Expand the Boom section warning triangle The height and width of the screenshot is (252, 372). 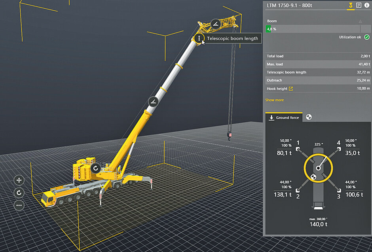[x=360, y=21]
